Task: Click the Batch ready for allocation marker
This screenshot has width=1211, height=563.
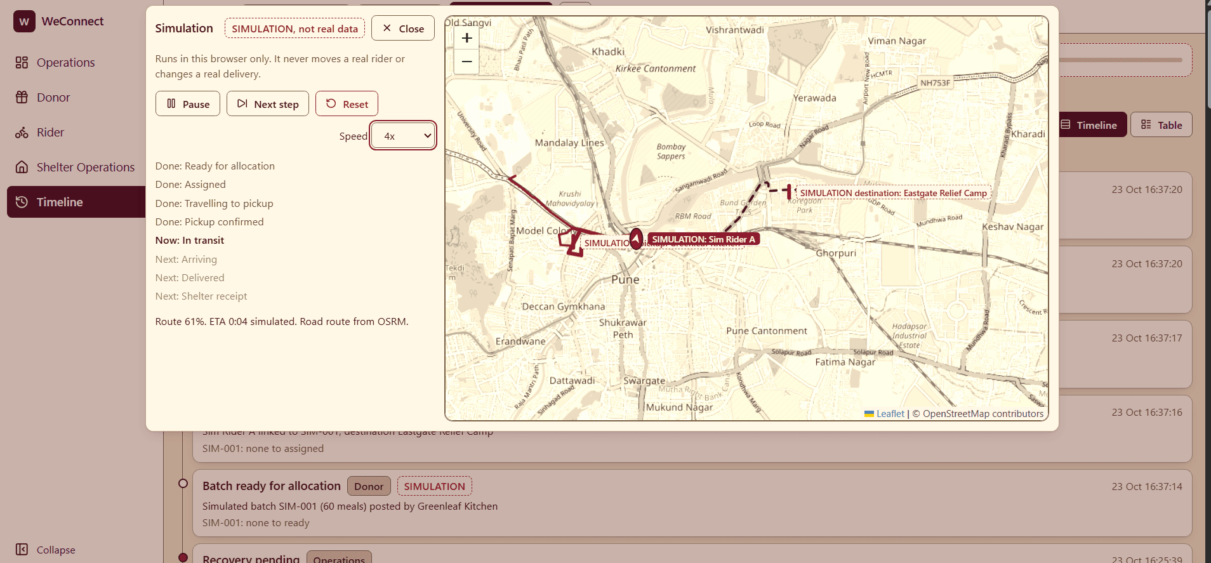Action: pyautogui.click(x=183, y=484)
